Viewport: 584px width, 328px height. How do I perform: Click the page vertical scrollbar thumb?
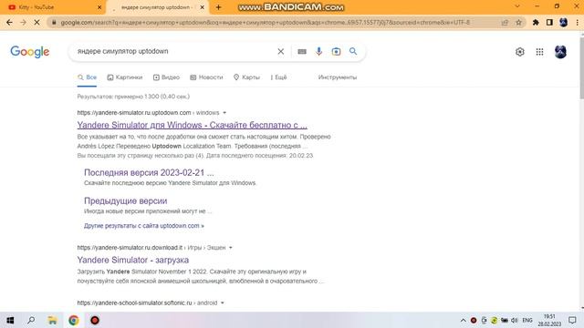click(581, 68)
